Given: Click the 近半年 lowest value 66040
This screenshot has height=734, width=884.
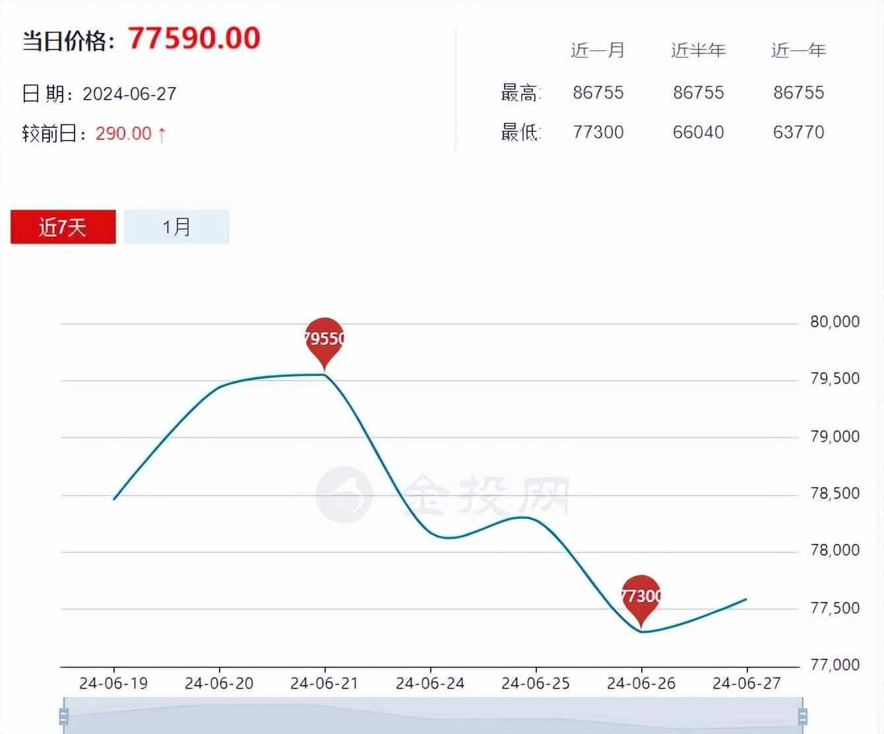Looking at the screenshot, I should click(699, 132).
